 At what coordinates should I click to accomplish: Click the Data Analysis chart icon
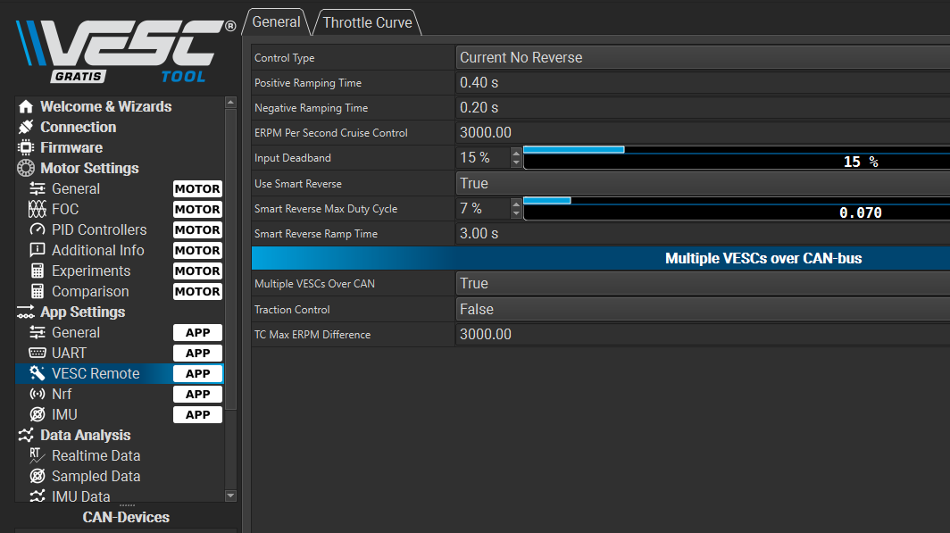pos(25,435)
